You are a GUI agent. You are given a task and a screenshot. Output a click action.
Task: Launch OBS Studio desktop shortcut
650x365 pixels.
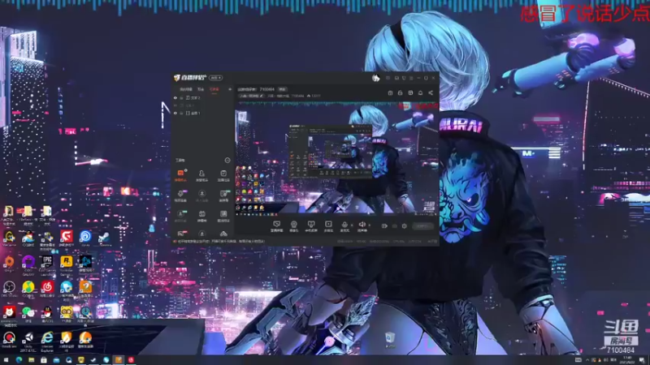9,289
